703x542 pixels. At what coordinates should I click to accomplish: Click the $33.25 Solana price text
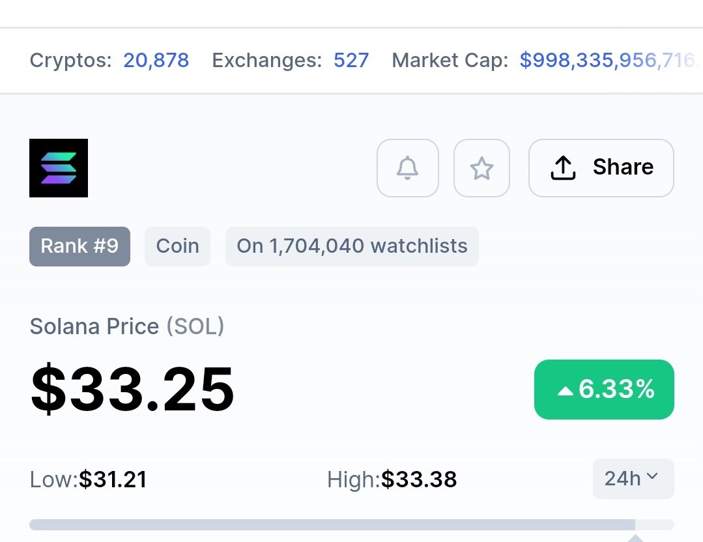(132, 389)
